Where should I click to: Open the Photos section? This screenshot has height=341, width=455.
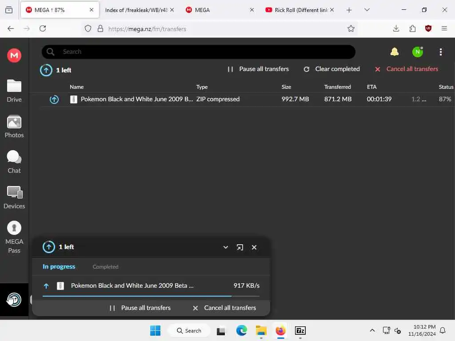pyautogui.click(x=14, y=127)
